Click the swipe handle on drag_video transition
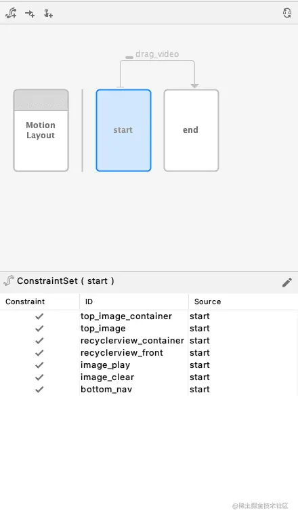298x519 pixels. (x=129, y=58)
